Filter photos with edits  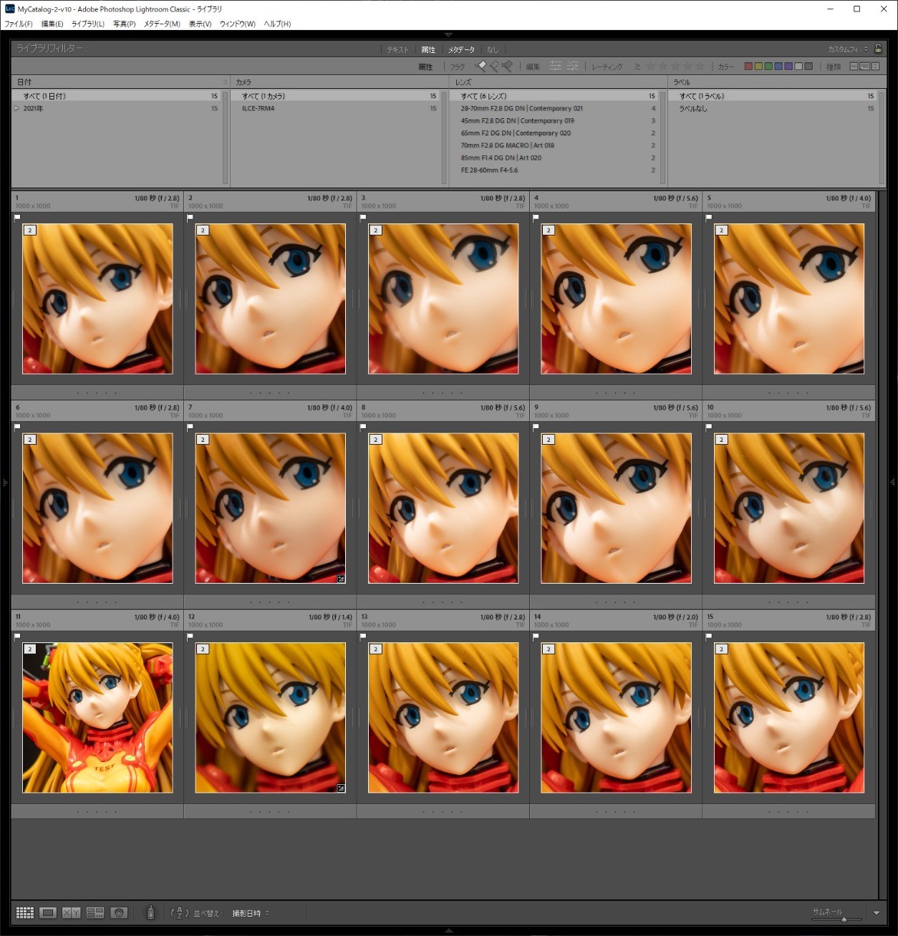(x=556, y=66)
